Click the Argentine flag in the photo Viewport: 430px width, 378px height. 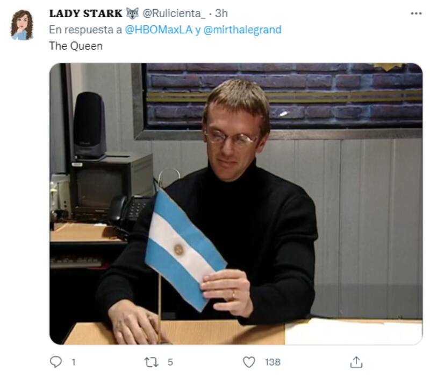[184, 249]
